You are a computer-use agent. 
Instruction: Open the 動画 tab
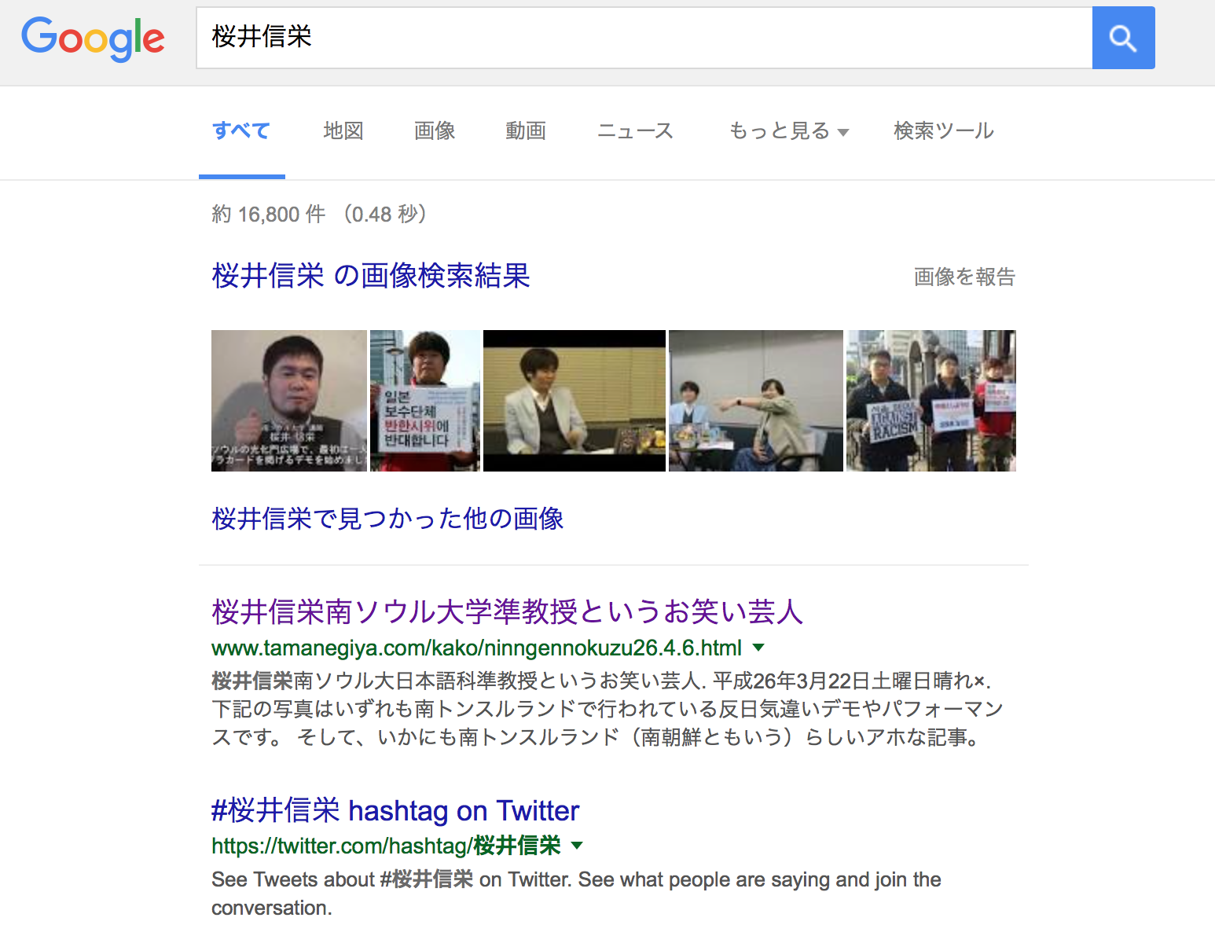tap(526, 130)
